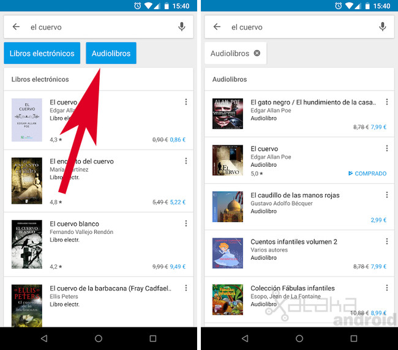The height and width of the screenshot is (350, 398).
Task: Remove the Audiolibros filter chip
Action: click(x=257, y=53)
